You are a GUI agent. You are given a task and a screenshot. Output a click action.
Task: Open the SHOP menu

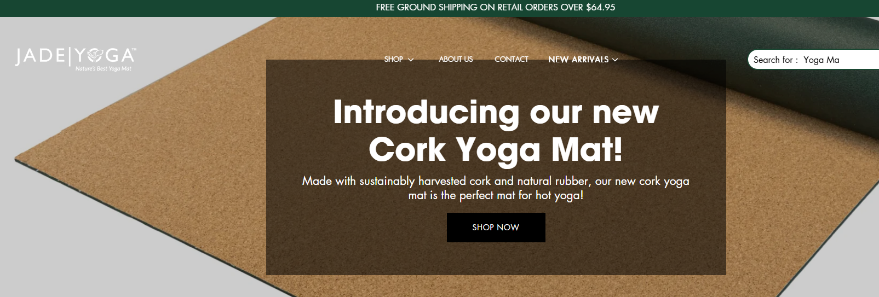click(393, 59)
